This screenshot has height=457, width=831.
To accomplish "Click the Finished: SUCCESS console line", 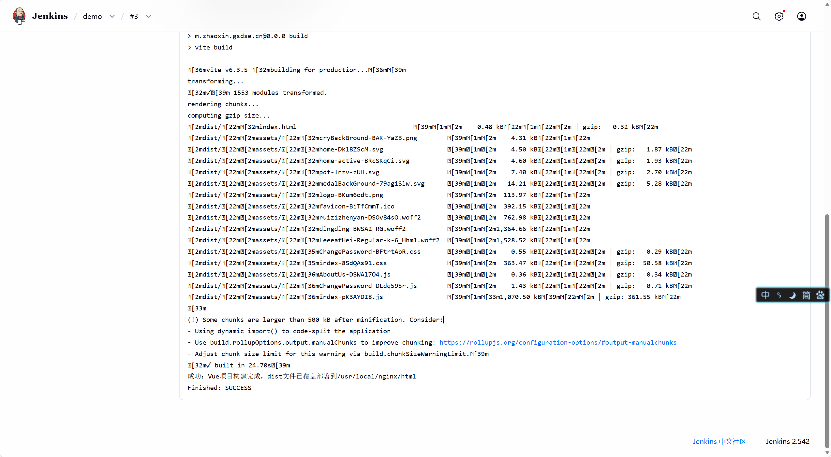I will coord(219,388).
